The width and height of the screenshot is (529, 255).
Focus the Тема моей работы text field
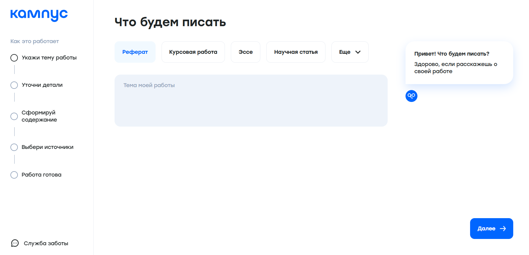(251, 100)
